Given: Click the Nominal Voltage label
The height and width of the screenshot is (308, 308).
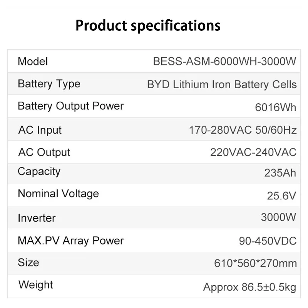Looking at the screenshot, I should [x=58, y=194].
